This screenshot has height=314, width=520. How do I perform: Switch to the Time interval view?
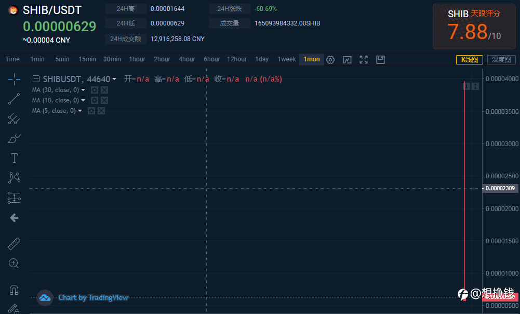pyautogui.click(x=12, y=59)
